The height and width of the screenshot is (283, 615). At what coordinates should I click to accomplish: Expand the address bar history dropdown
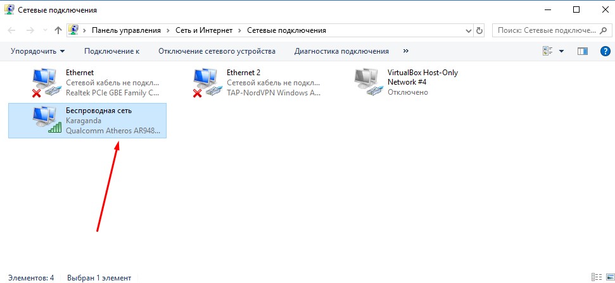click(x=468, y=30)
